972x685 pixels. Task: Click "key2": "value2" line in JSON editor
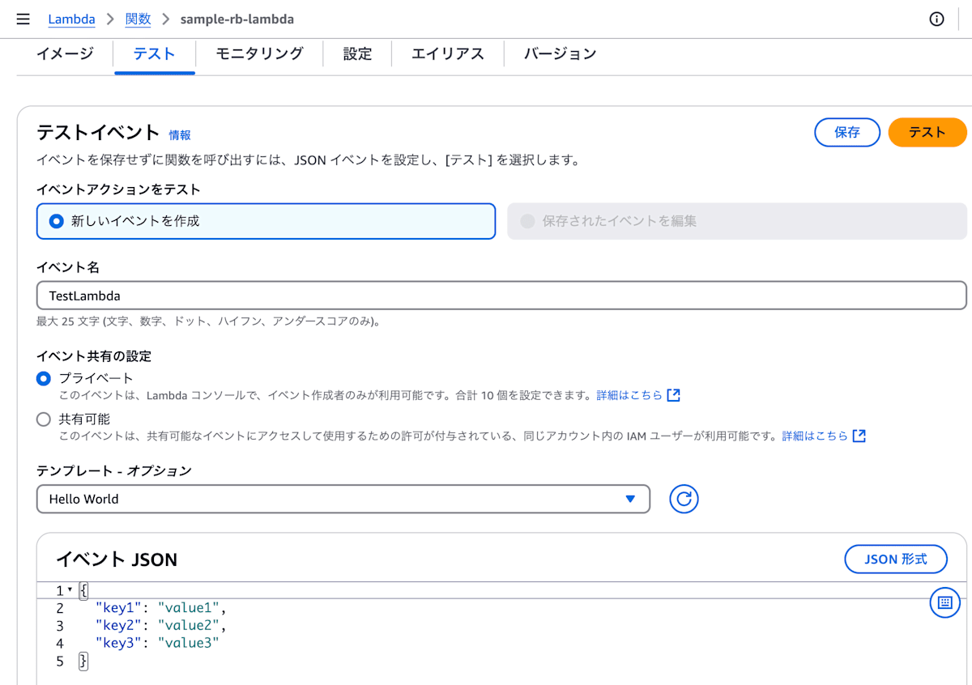tap(161, 626)
